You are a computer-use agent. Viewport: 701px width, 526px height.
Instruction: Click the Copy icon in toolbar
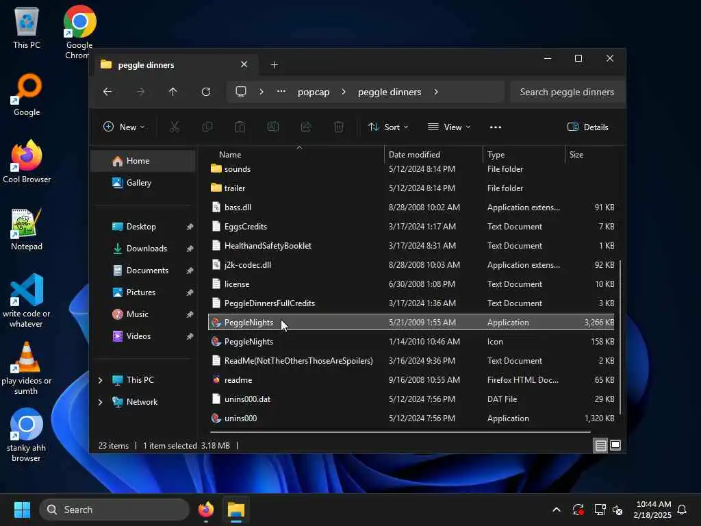point(207,127)
